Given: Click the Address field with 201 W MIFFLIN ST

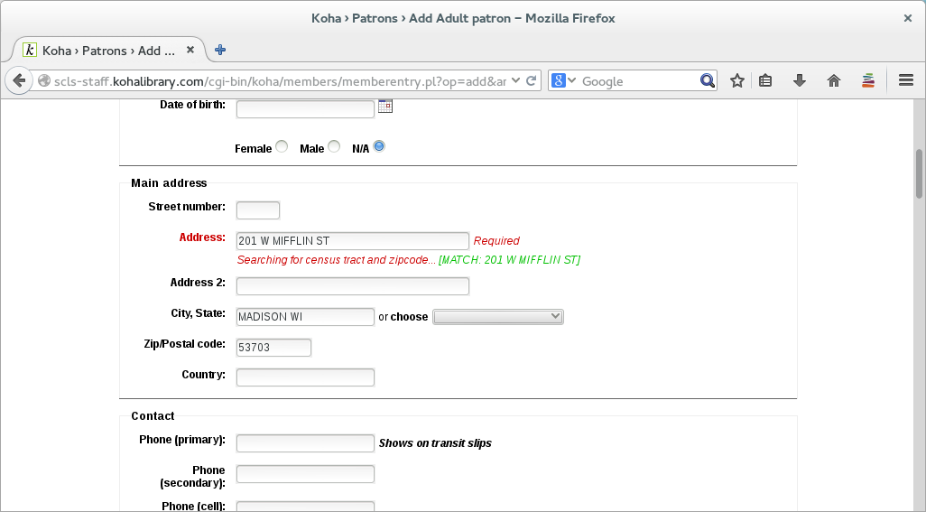Looking at the screenshot, I should [x=353, y=241].
